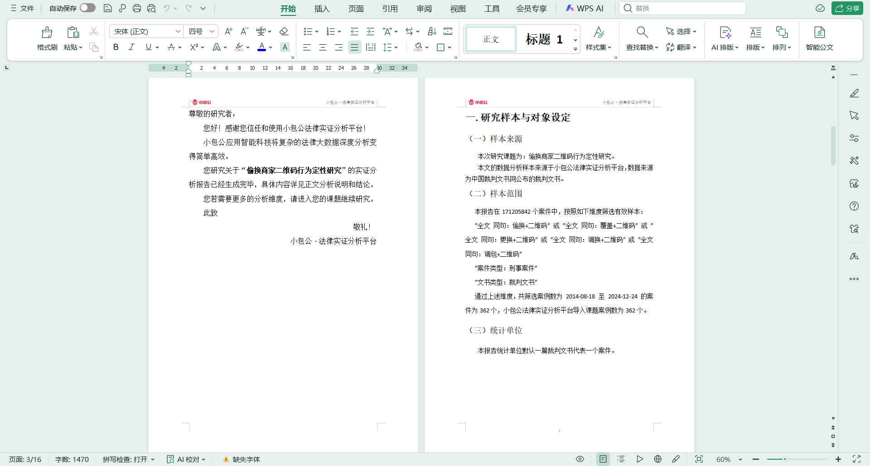Switch to the Insert (插入) tab

click(322, 9)
